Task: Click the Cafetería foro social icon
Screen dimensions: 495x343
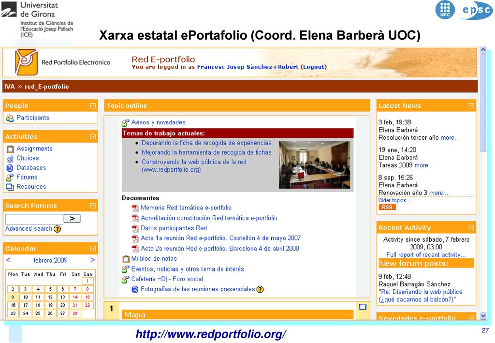Action: coord(126,279)
